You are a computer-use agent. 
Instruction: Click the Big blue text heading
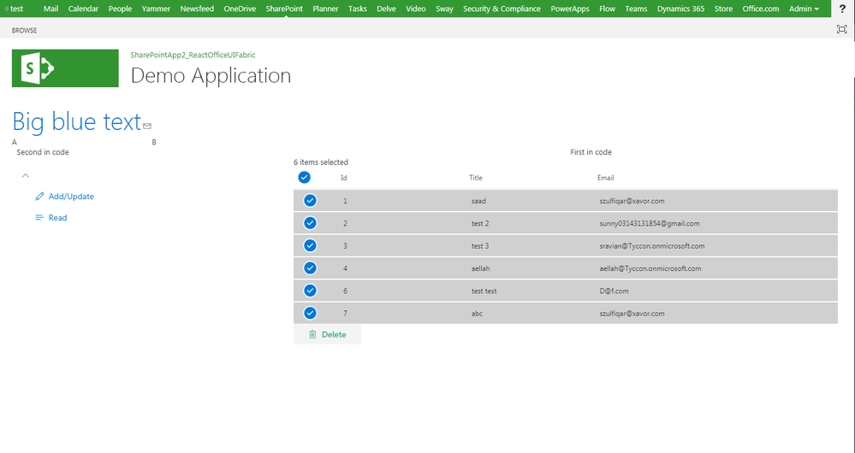(77, 121)
